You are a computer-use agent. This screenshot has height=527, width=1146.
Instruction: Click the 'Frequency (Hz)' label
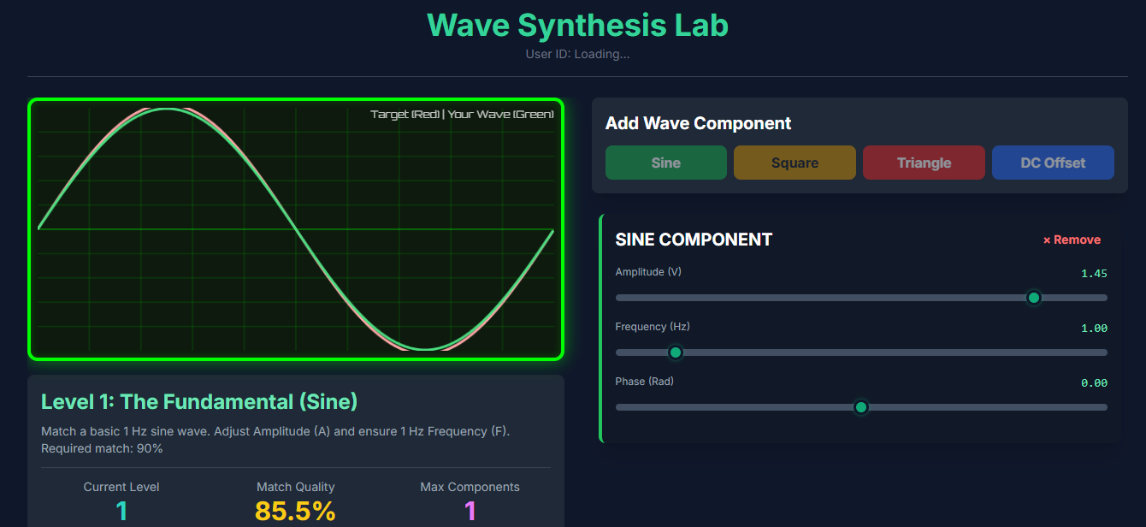(x=653, y=327)
